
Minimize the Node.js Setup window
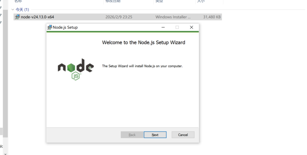[163, 27]
